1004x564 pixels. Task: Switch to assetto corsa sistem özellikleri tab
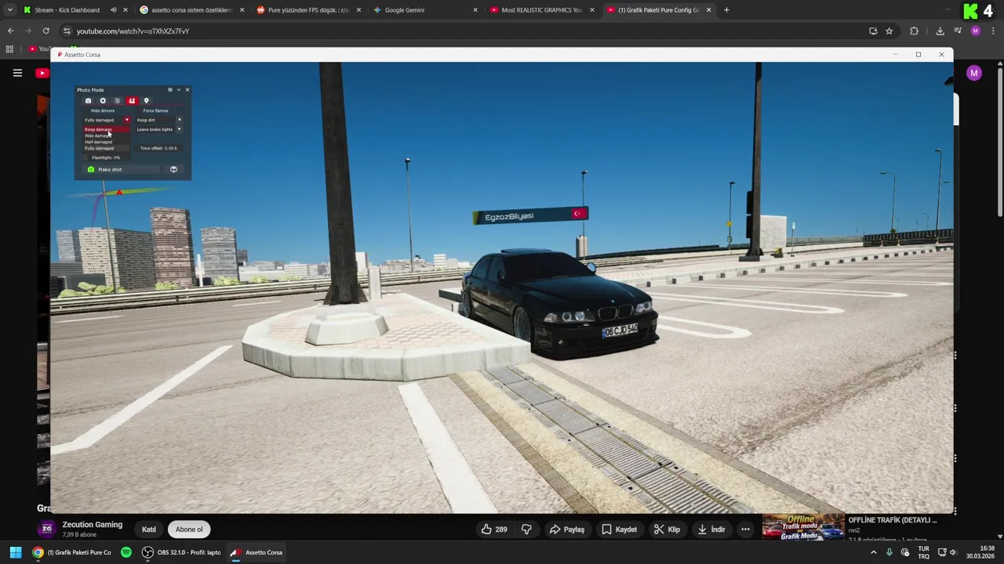click(x=191, y=10)
